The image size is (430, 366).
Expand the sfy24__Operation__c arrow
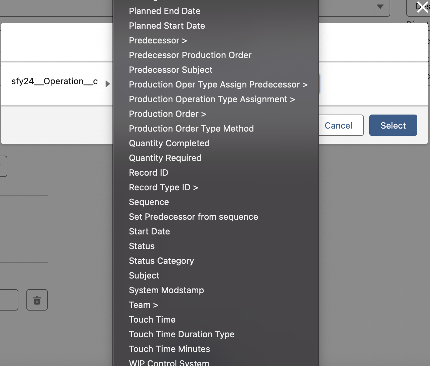pos(107,84)
